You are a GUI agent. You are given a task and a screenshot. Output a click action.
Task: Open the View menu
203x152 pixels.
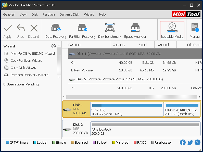(x=23, y=14)
